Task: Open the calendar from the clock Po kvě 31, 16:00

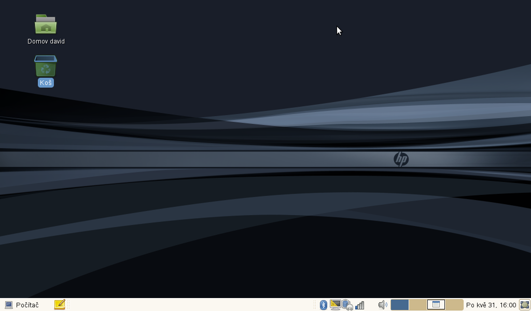Action: pos(491,305)
